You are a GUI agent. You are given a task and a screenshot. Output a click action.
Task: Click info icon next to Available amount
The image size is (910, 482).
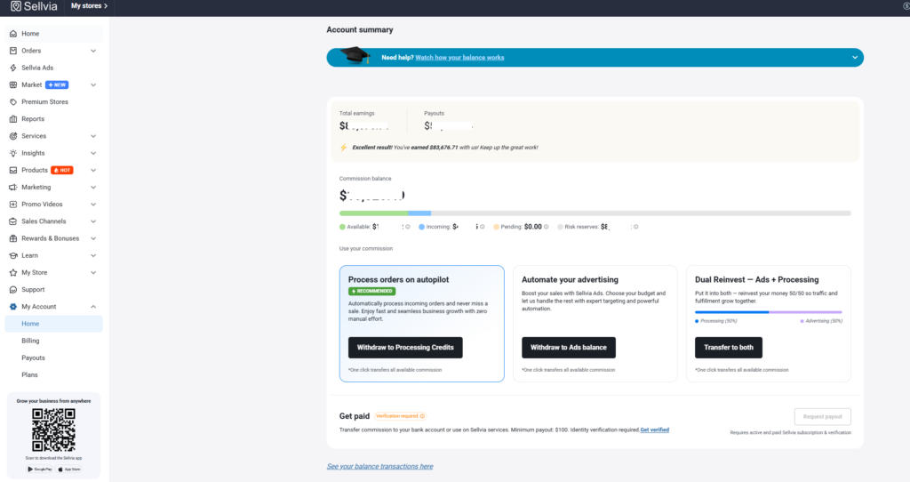pos(407,227)
